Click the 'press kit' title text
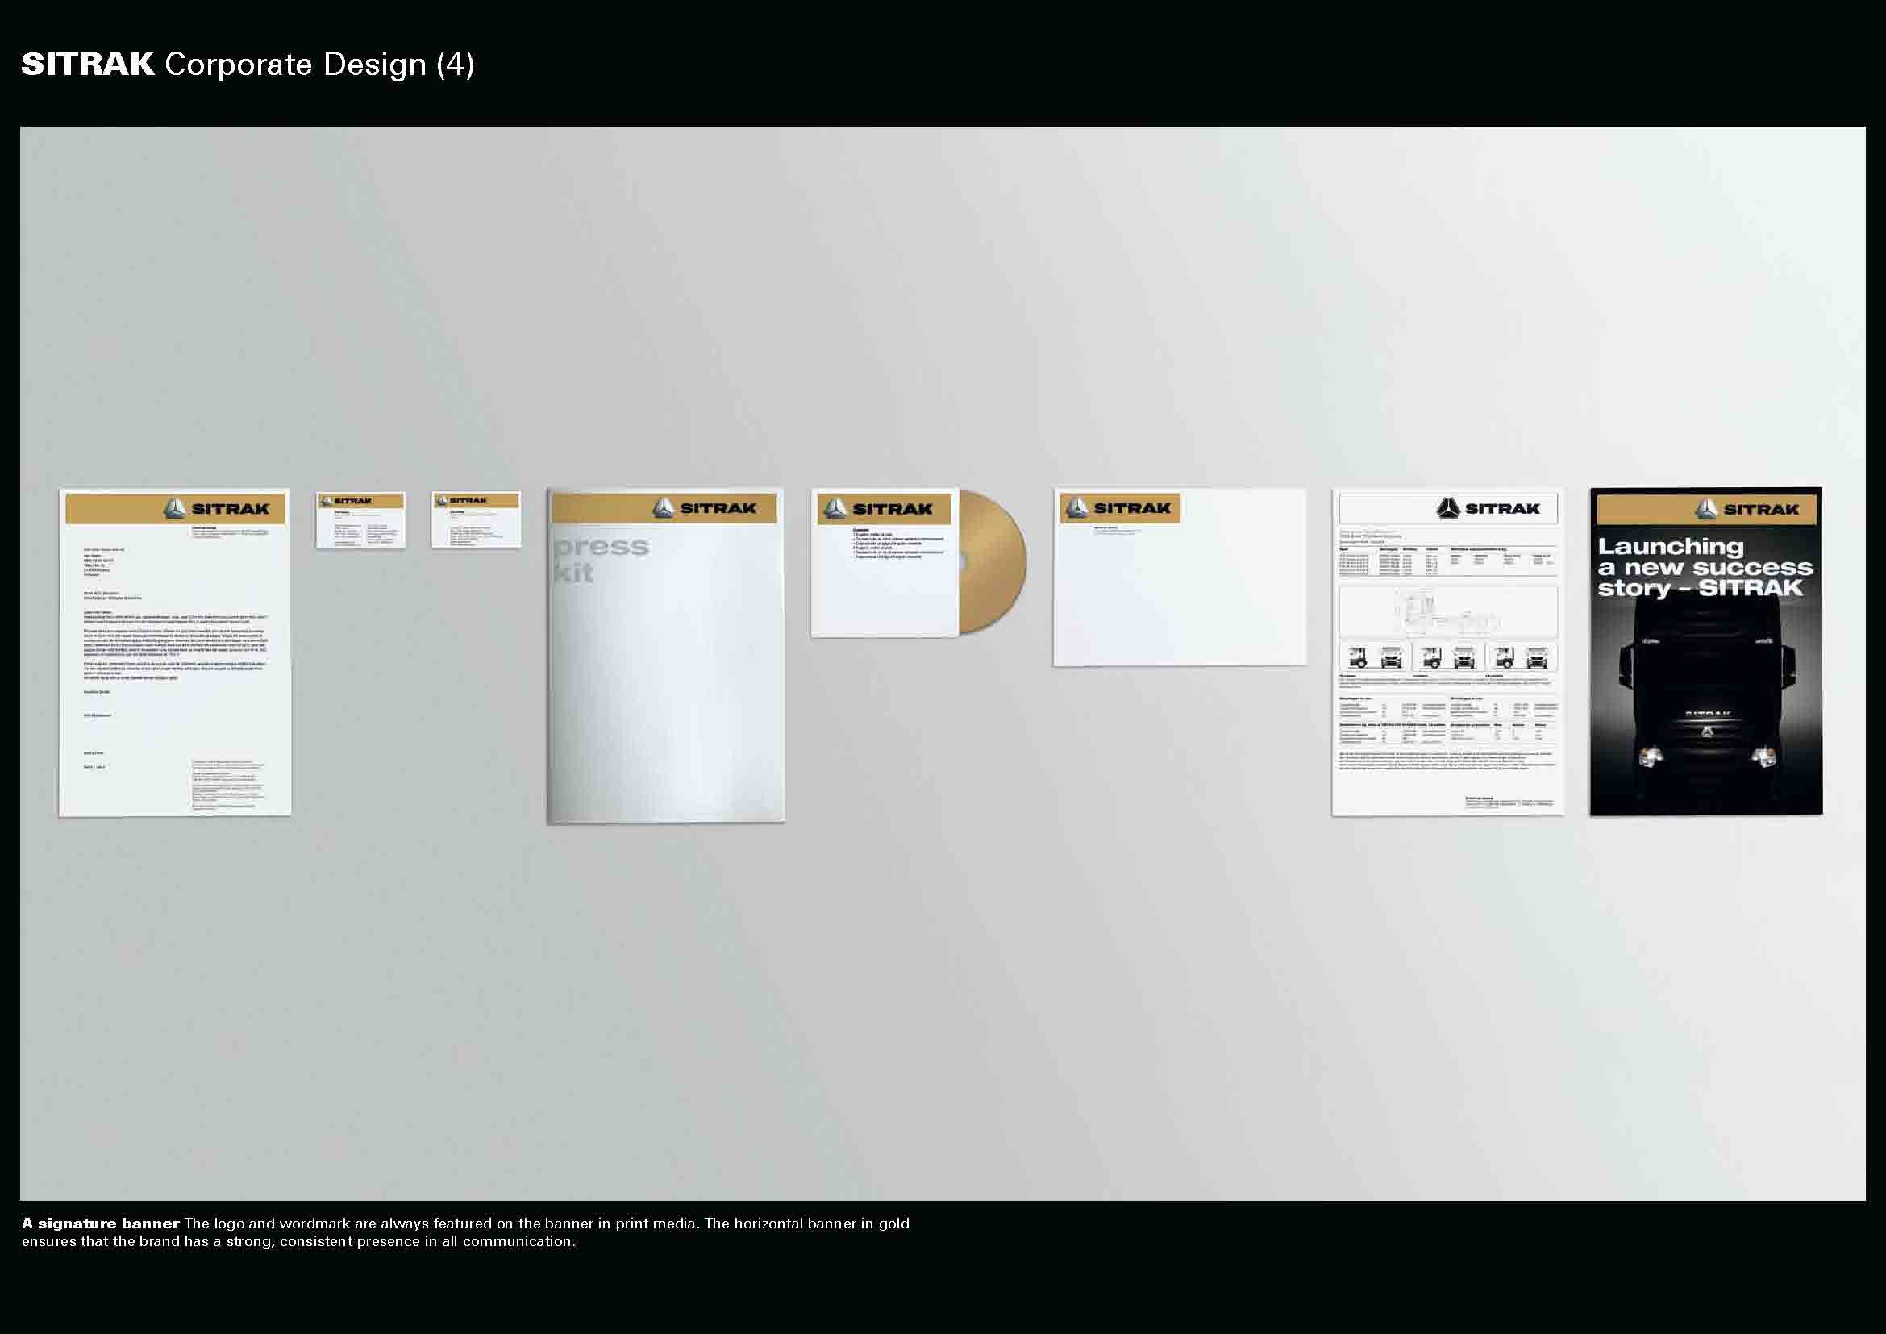 click(600, 559)
